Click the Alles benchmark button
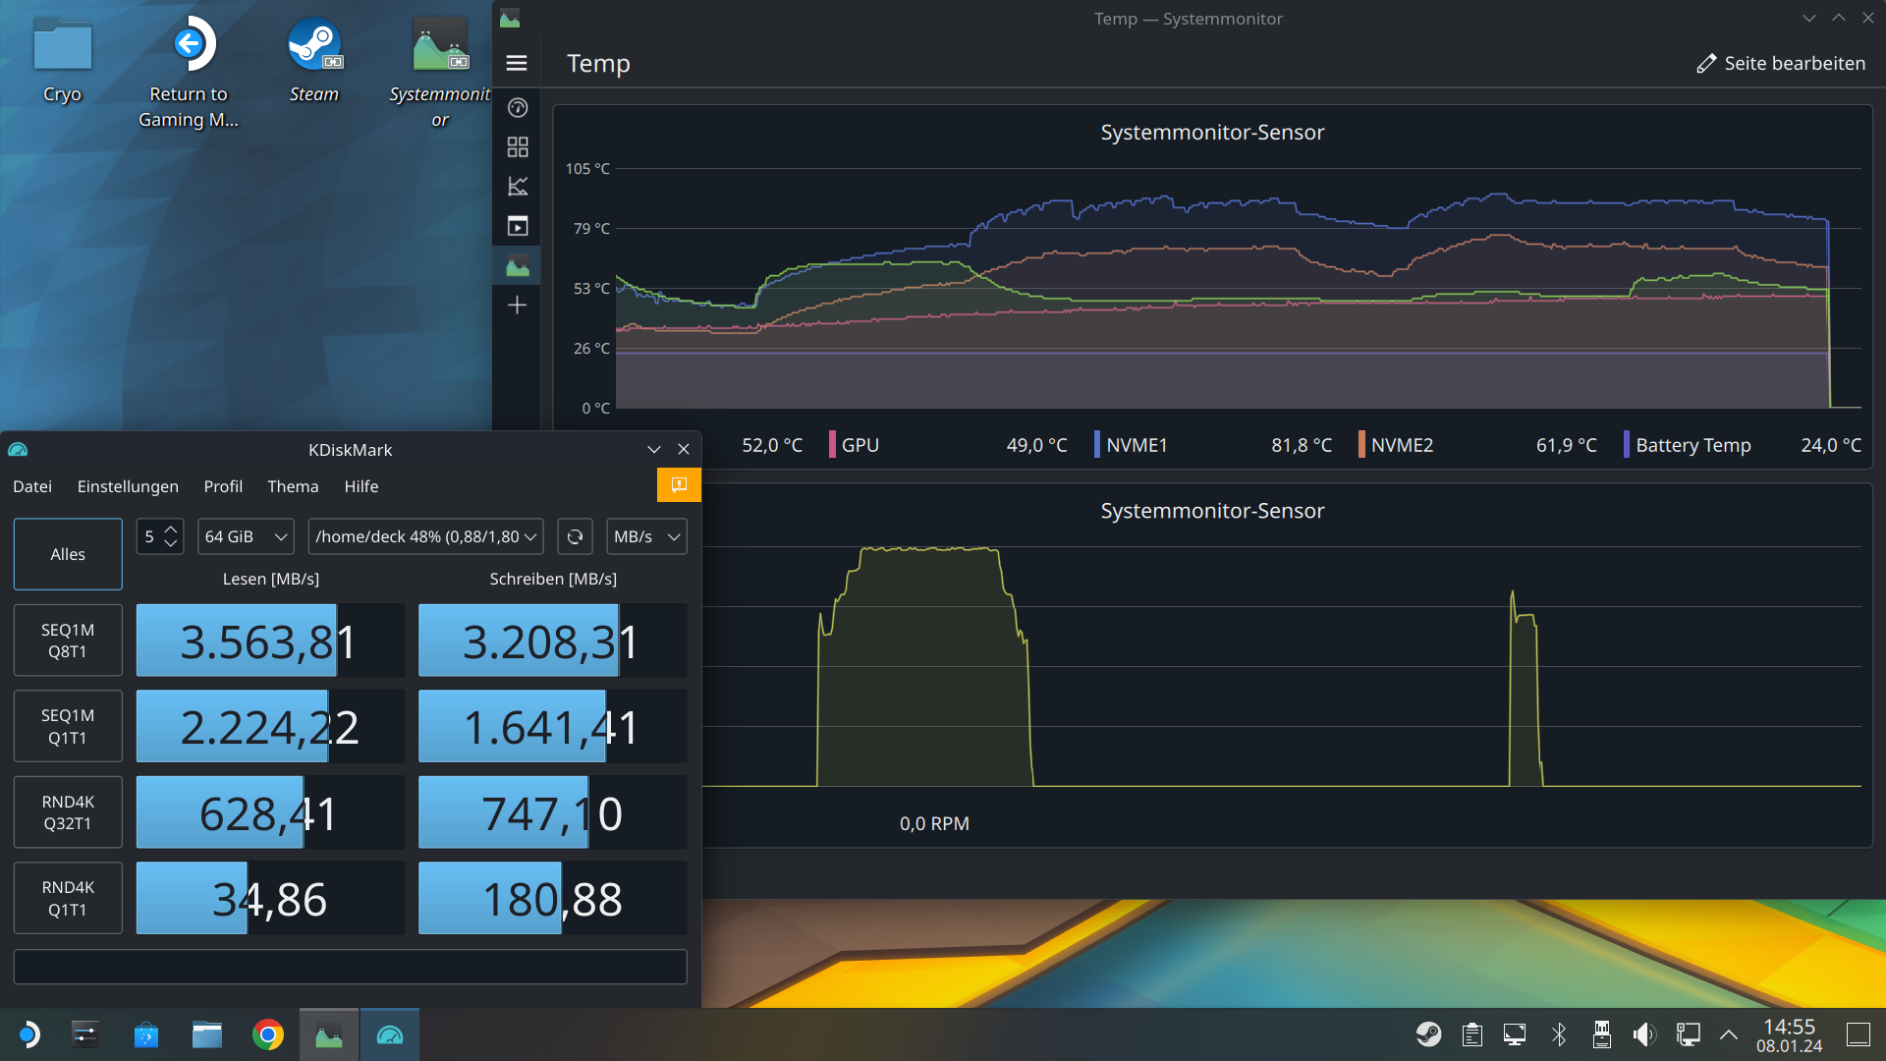 pos(68,554)
